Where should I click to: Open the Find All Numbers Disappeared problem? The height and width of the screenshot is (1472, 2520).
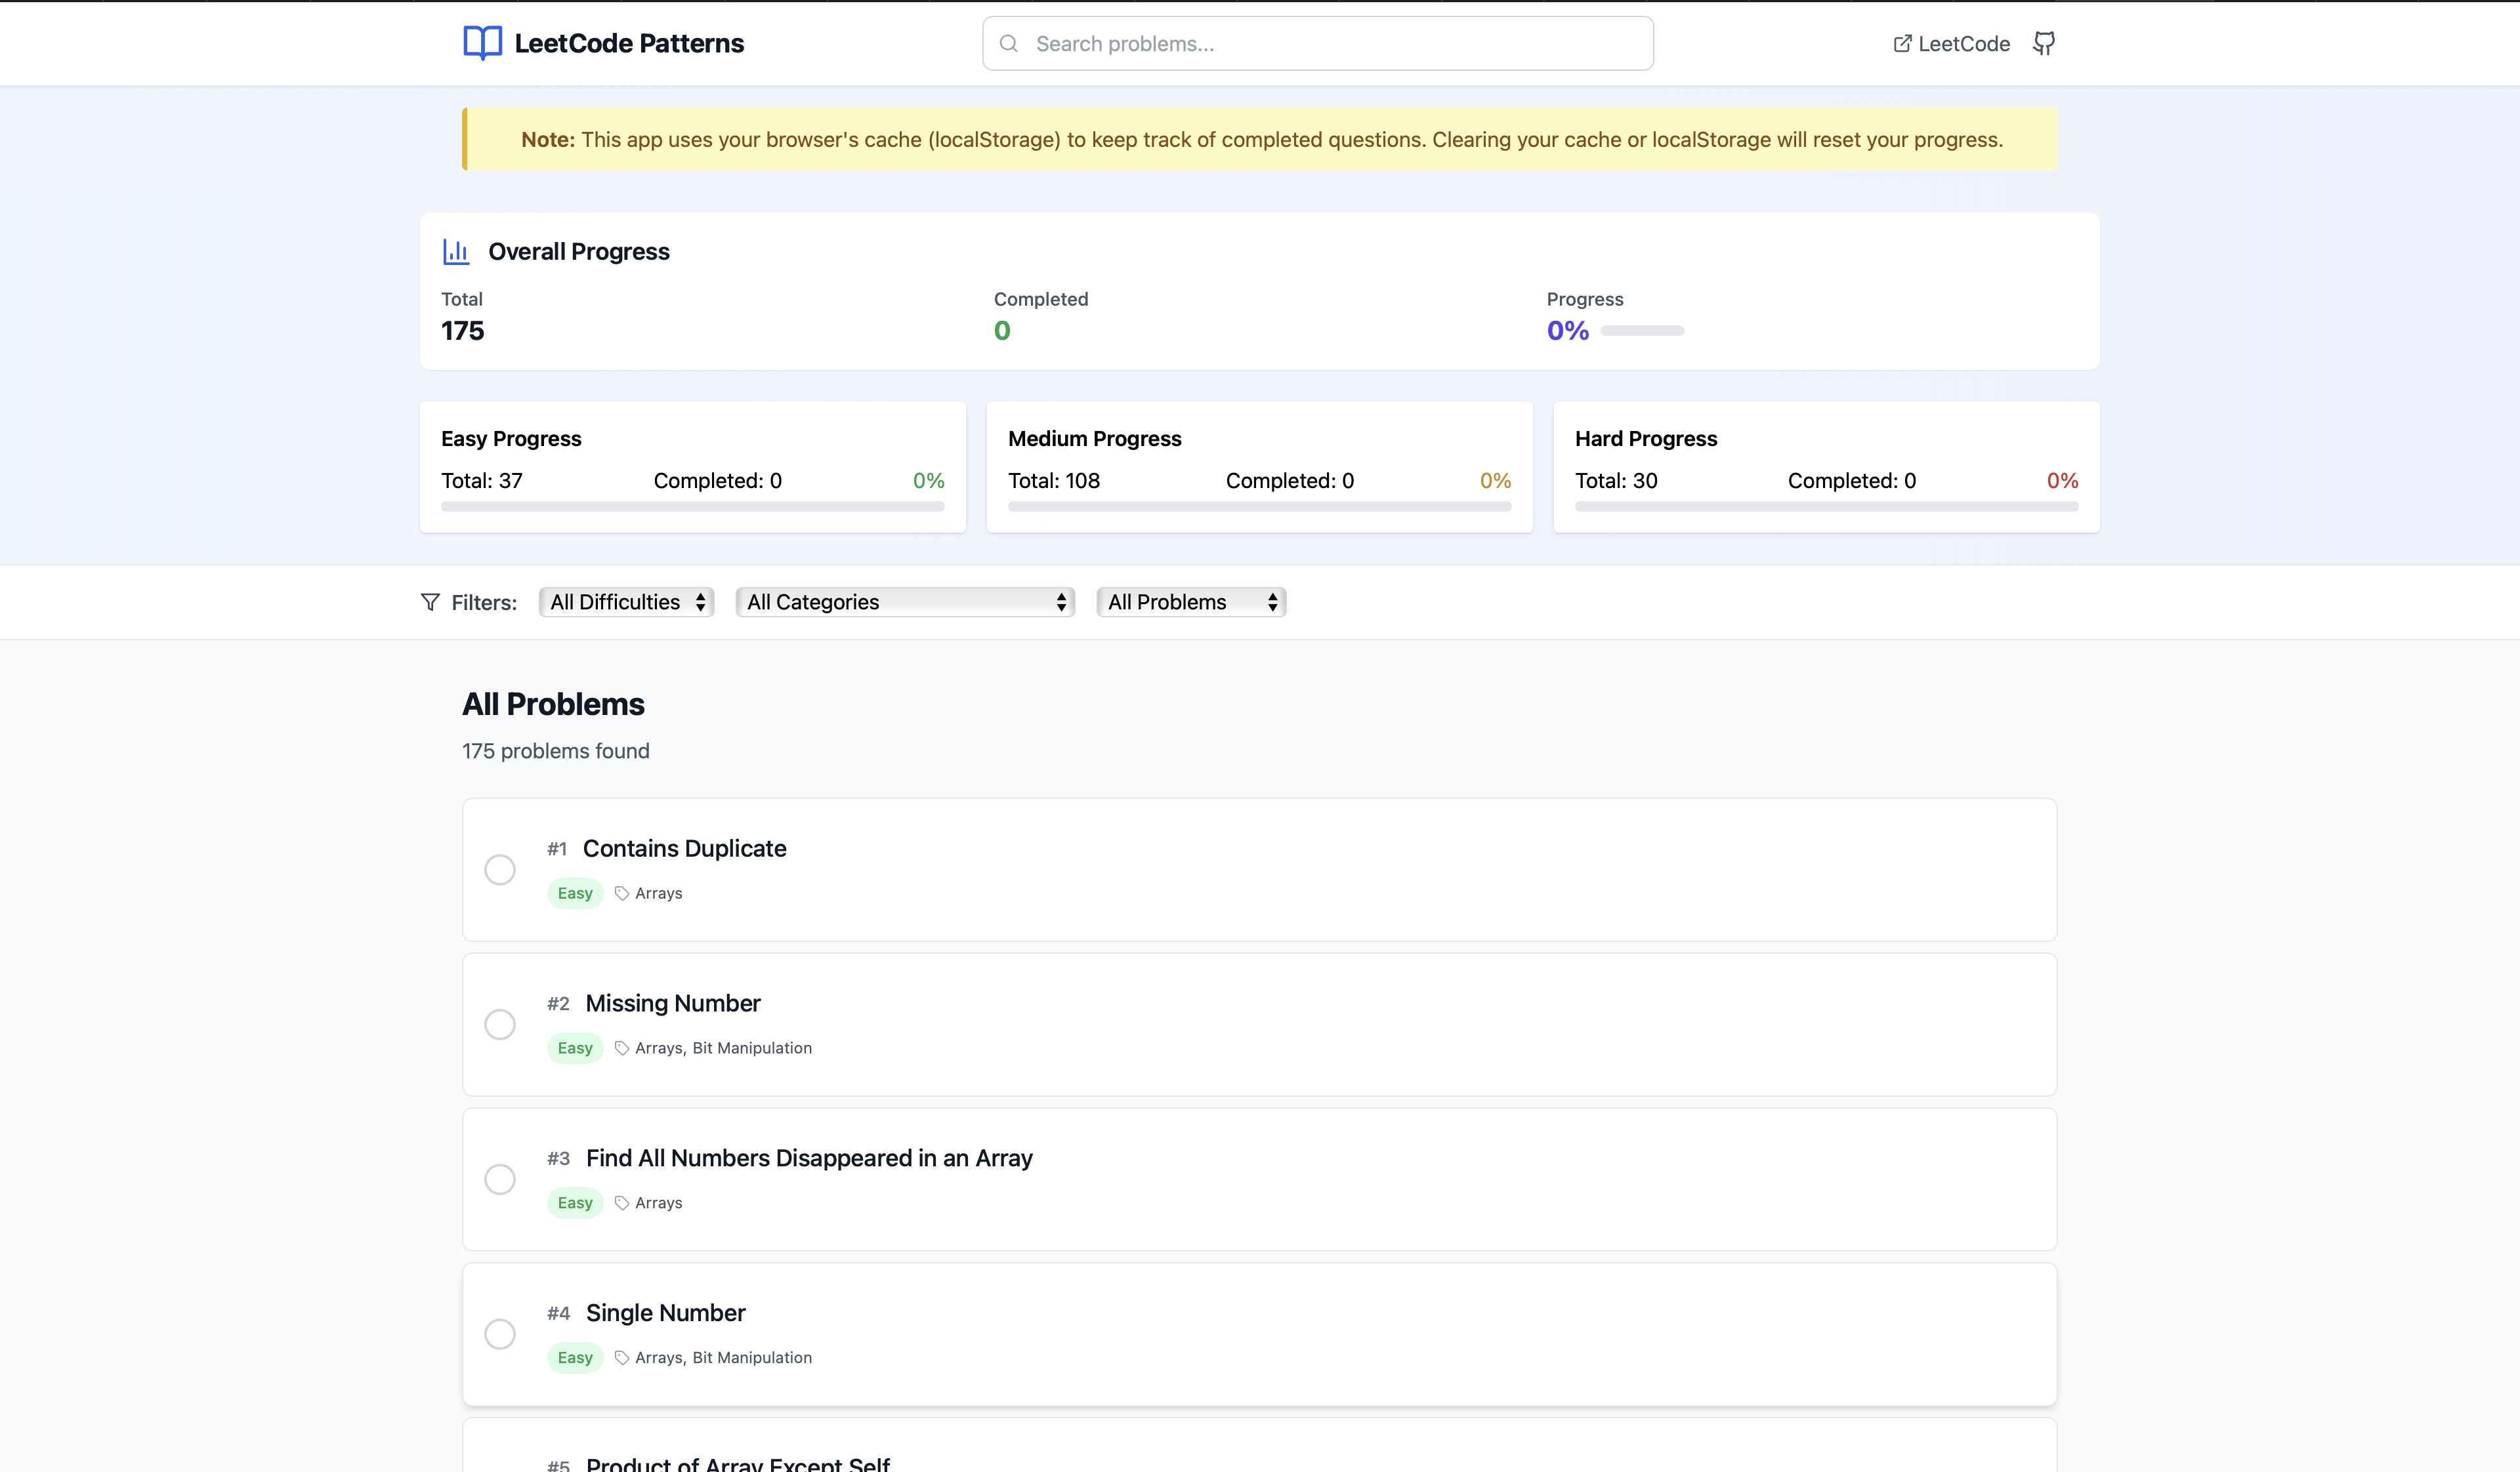point(808,1158)
